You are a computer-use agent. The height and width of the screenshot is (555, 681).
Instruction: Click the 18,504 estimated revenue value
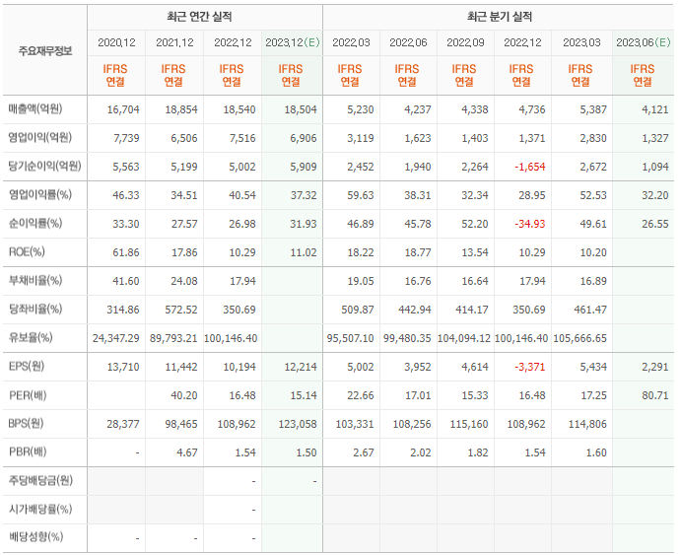tap(301, 109)
